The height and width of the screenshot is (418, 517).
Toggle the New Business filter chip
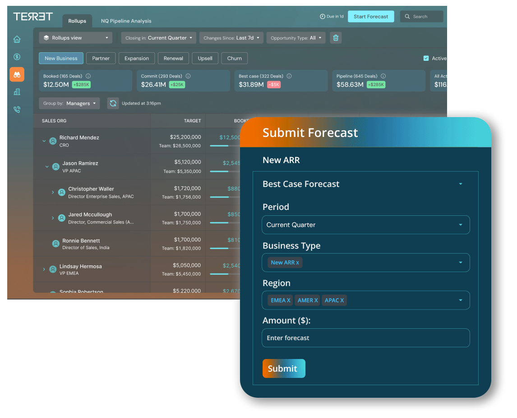pyautogui.click(x=61, y=58)
